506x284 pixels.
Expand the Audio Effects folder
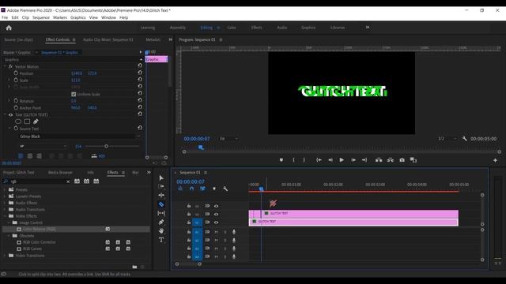tap(5, 203)
